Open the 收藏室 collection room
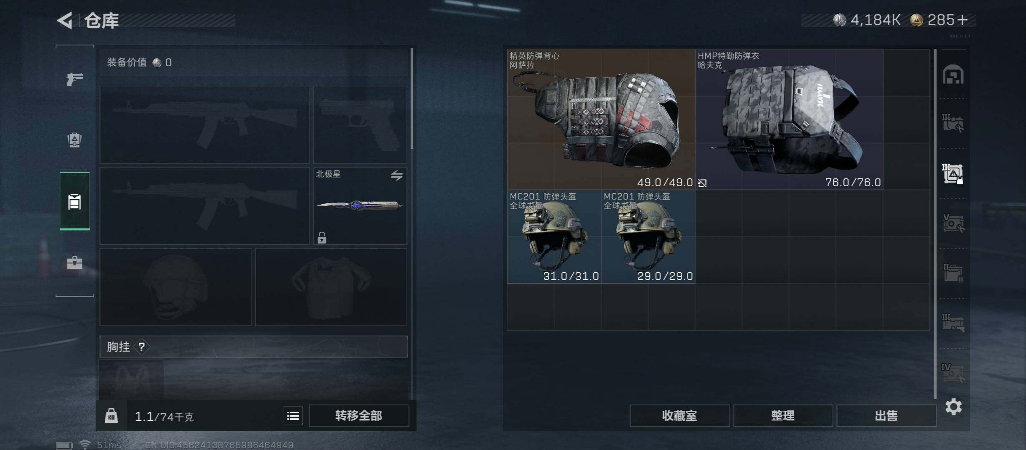The width and height of the screenshot is (1026, 450). pyautogui.click(x=679, y=416)
